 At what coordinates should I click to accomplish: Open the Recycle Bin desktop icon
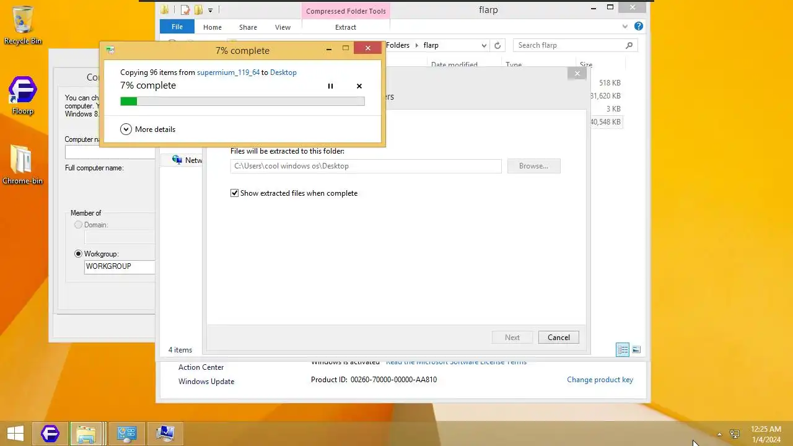point(23,25)
